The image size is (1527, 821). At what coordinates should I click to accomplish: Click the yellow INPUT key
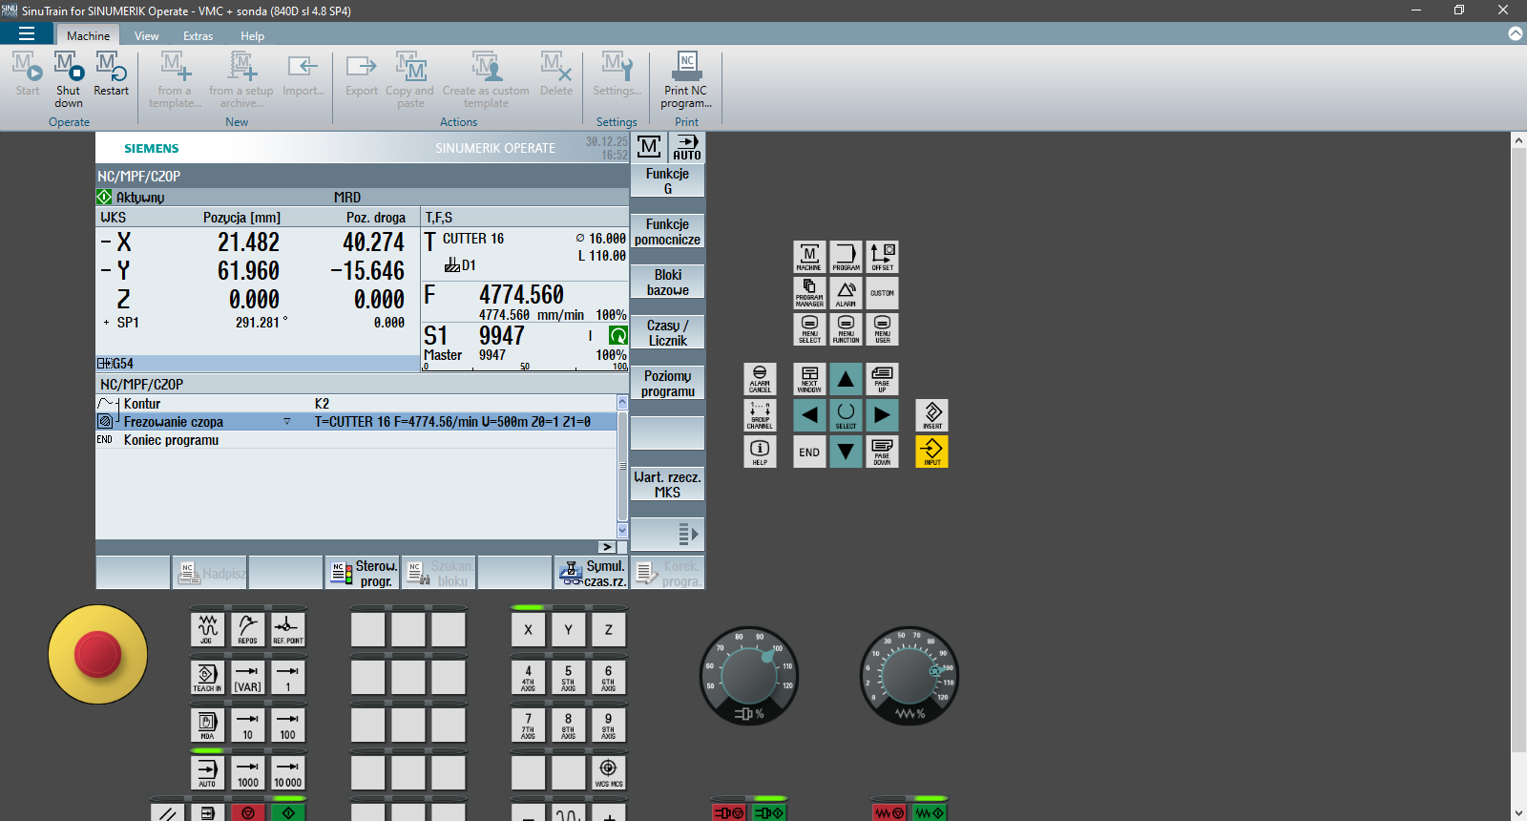931,452
